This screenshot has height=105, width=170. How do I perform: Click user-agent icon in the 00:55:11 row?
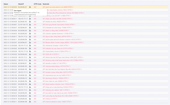(30, 19)
